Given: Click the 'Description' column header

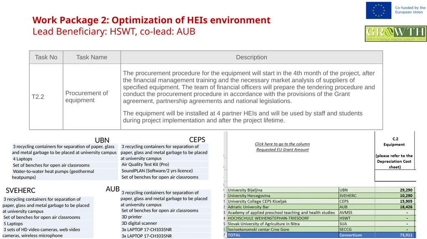Looking at the screenshot, I should 251,57.
